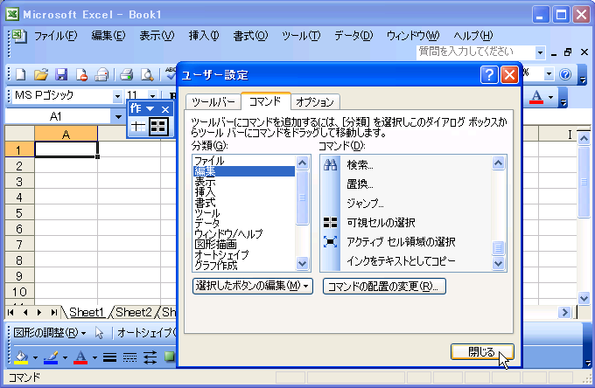Click the コマンドの配置の変更 button

pos(384,286)
